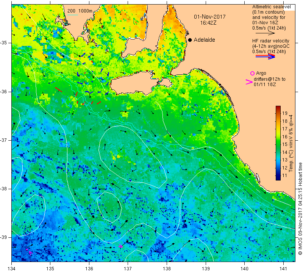Click the 15 value on the temperature scale
Viewport: 303px width, 273px height.
(285, 144)
